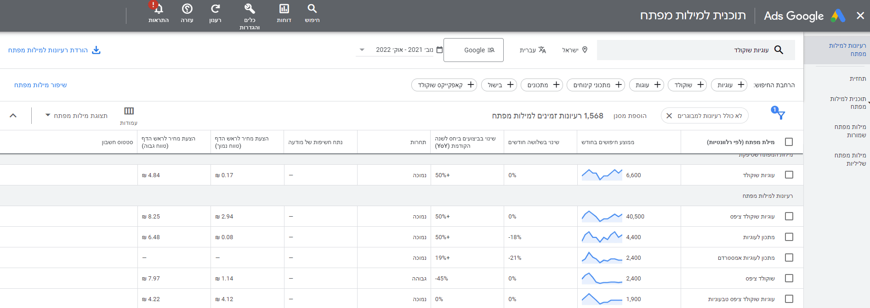Open the keyword view (תצוגת מילות מפתח) dropdown
This screenshot has height=308, width=870.
pyautogui.click(x=76, y=116)
